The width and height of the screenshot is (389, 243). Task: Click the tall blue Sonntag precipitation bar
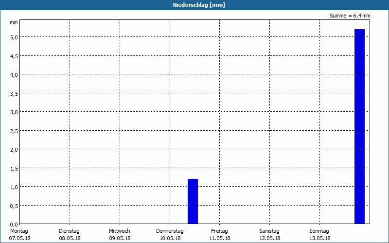359,126
